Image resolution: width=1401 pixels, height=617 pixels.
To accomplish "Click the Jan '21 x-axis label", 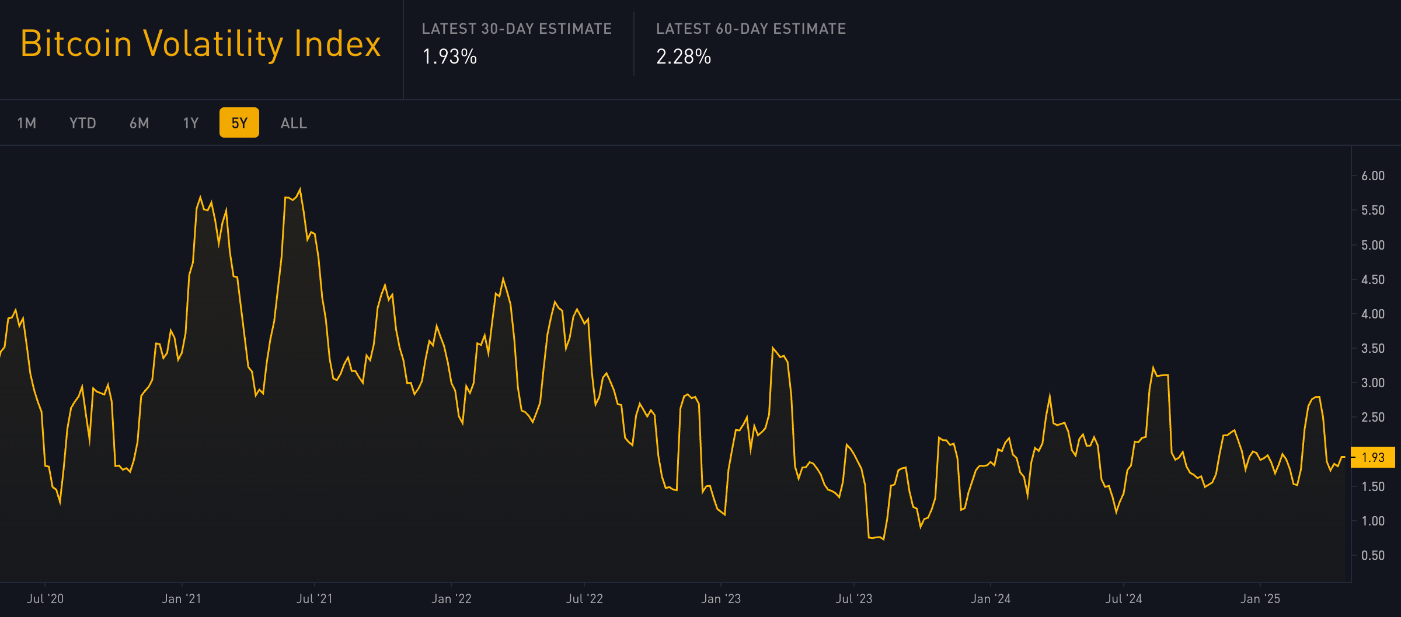I will (182, 599).
